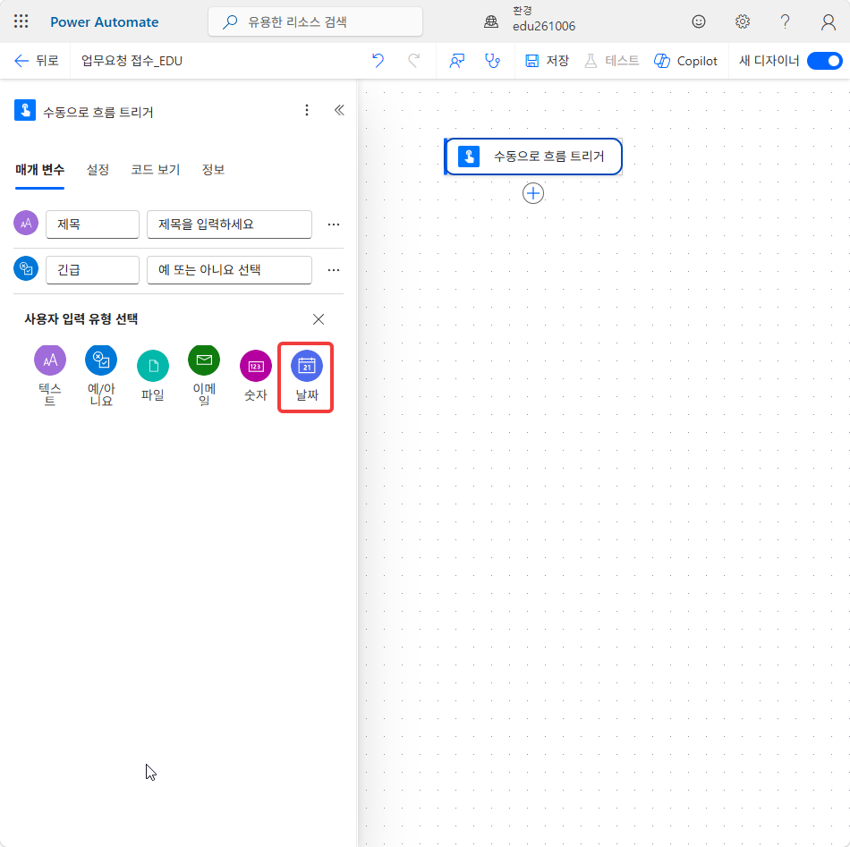This screenshot has height=847, width=850.
Task: Open the feedback smiley icon
Action: tap(699, 21)
